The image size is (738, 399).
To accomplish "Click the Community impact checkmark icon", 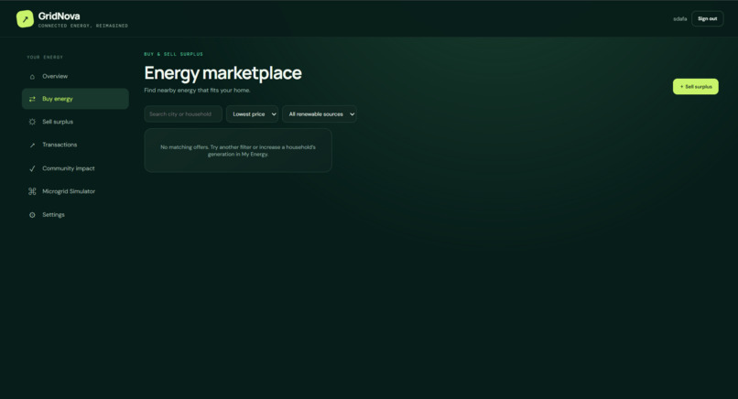I will [32, 168].
